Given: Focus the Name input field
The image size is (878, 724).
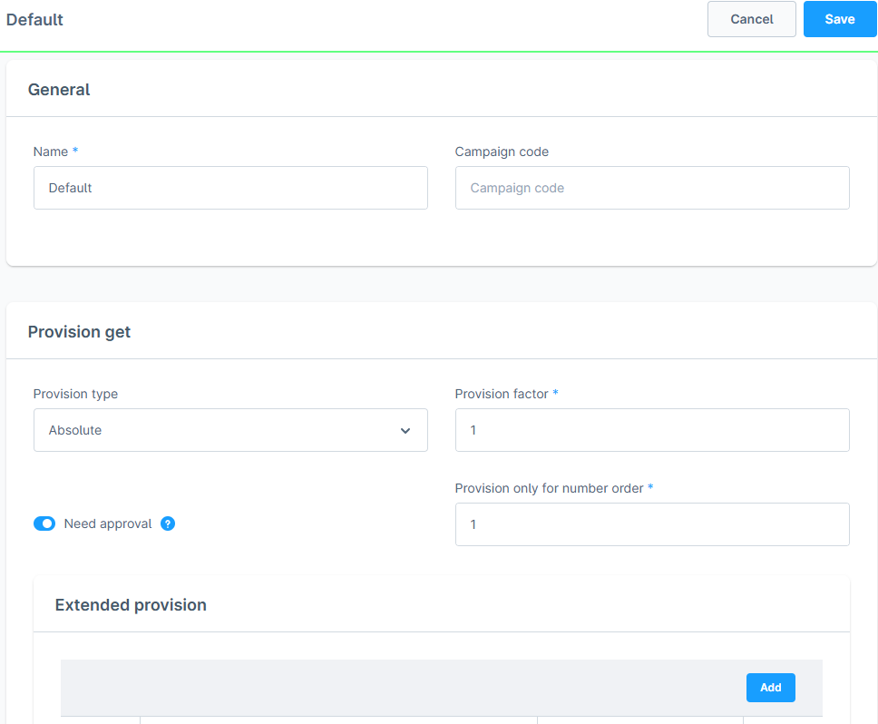Looking at the screenshot, I should coord(230,188).
